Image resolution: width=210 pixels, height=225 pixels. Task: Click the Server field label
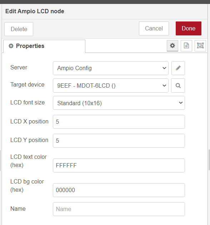[x=19, y=67]
